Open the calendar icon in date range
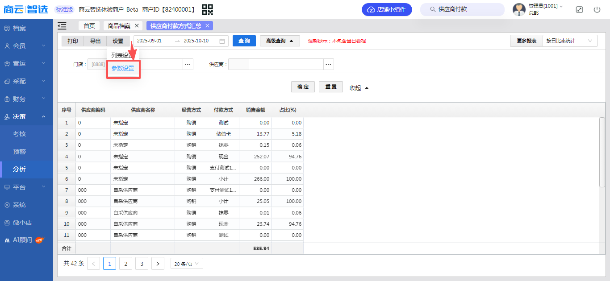This screenshot has width=610, height=281. point(222,41)
